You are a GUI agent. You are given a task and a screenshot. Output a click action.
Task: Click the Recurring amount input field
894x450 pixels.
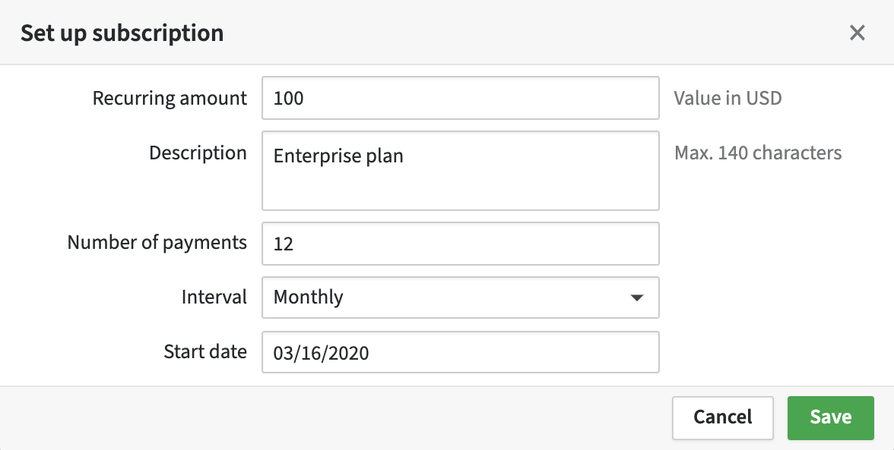click(x=460, y=98)
